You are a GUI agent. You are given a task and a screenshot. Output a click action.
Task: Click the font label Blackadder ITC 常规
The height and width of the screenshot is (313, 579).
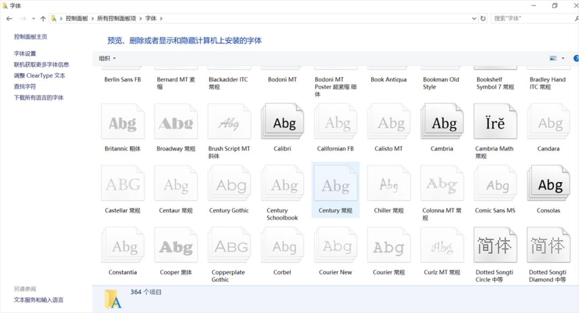228,83
